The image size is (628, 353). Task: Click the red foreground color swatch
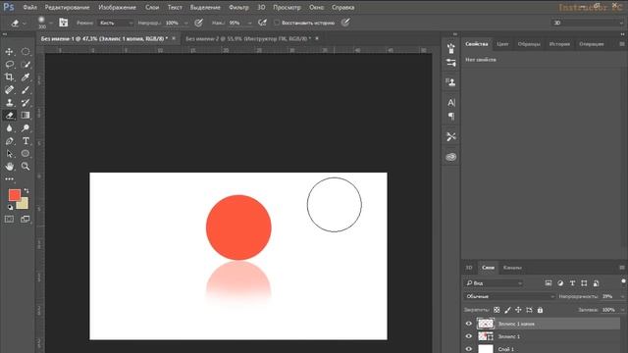pyautogui.click(x=15, y=195)
